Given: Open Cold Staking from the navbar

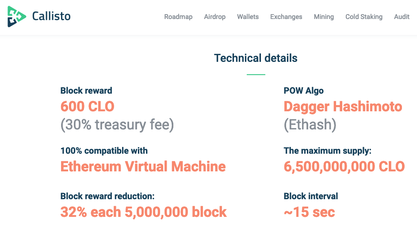Looking at the screenshot, I should (364, 17).
